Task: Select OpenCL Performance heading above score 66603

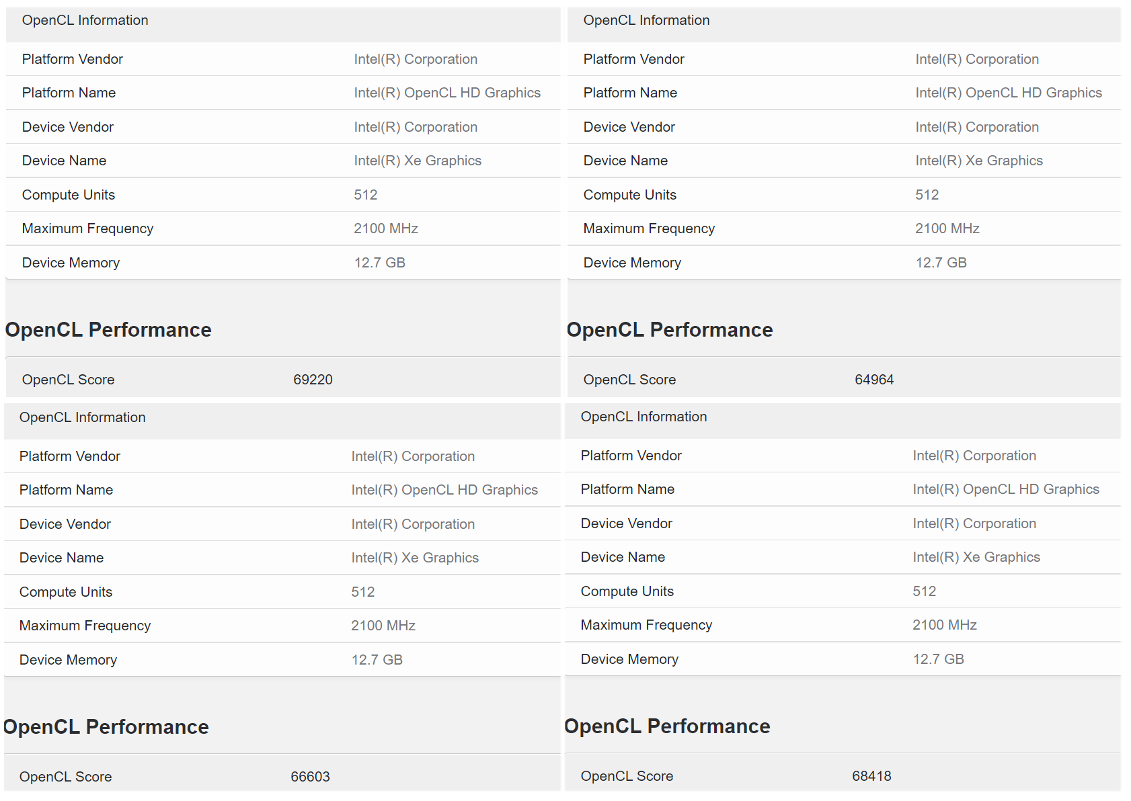Action: [106, 727]
